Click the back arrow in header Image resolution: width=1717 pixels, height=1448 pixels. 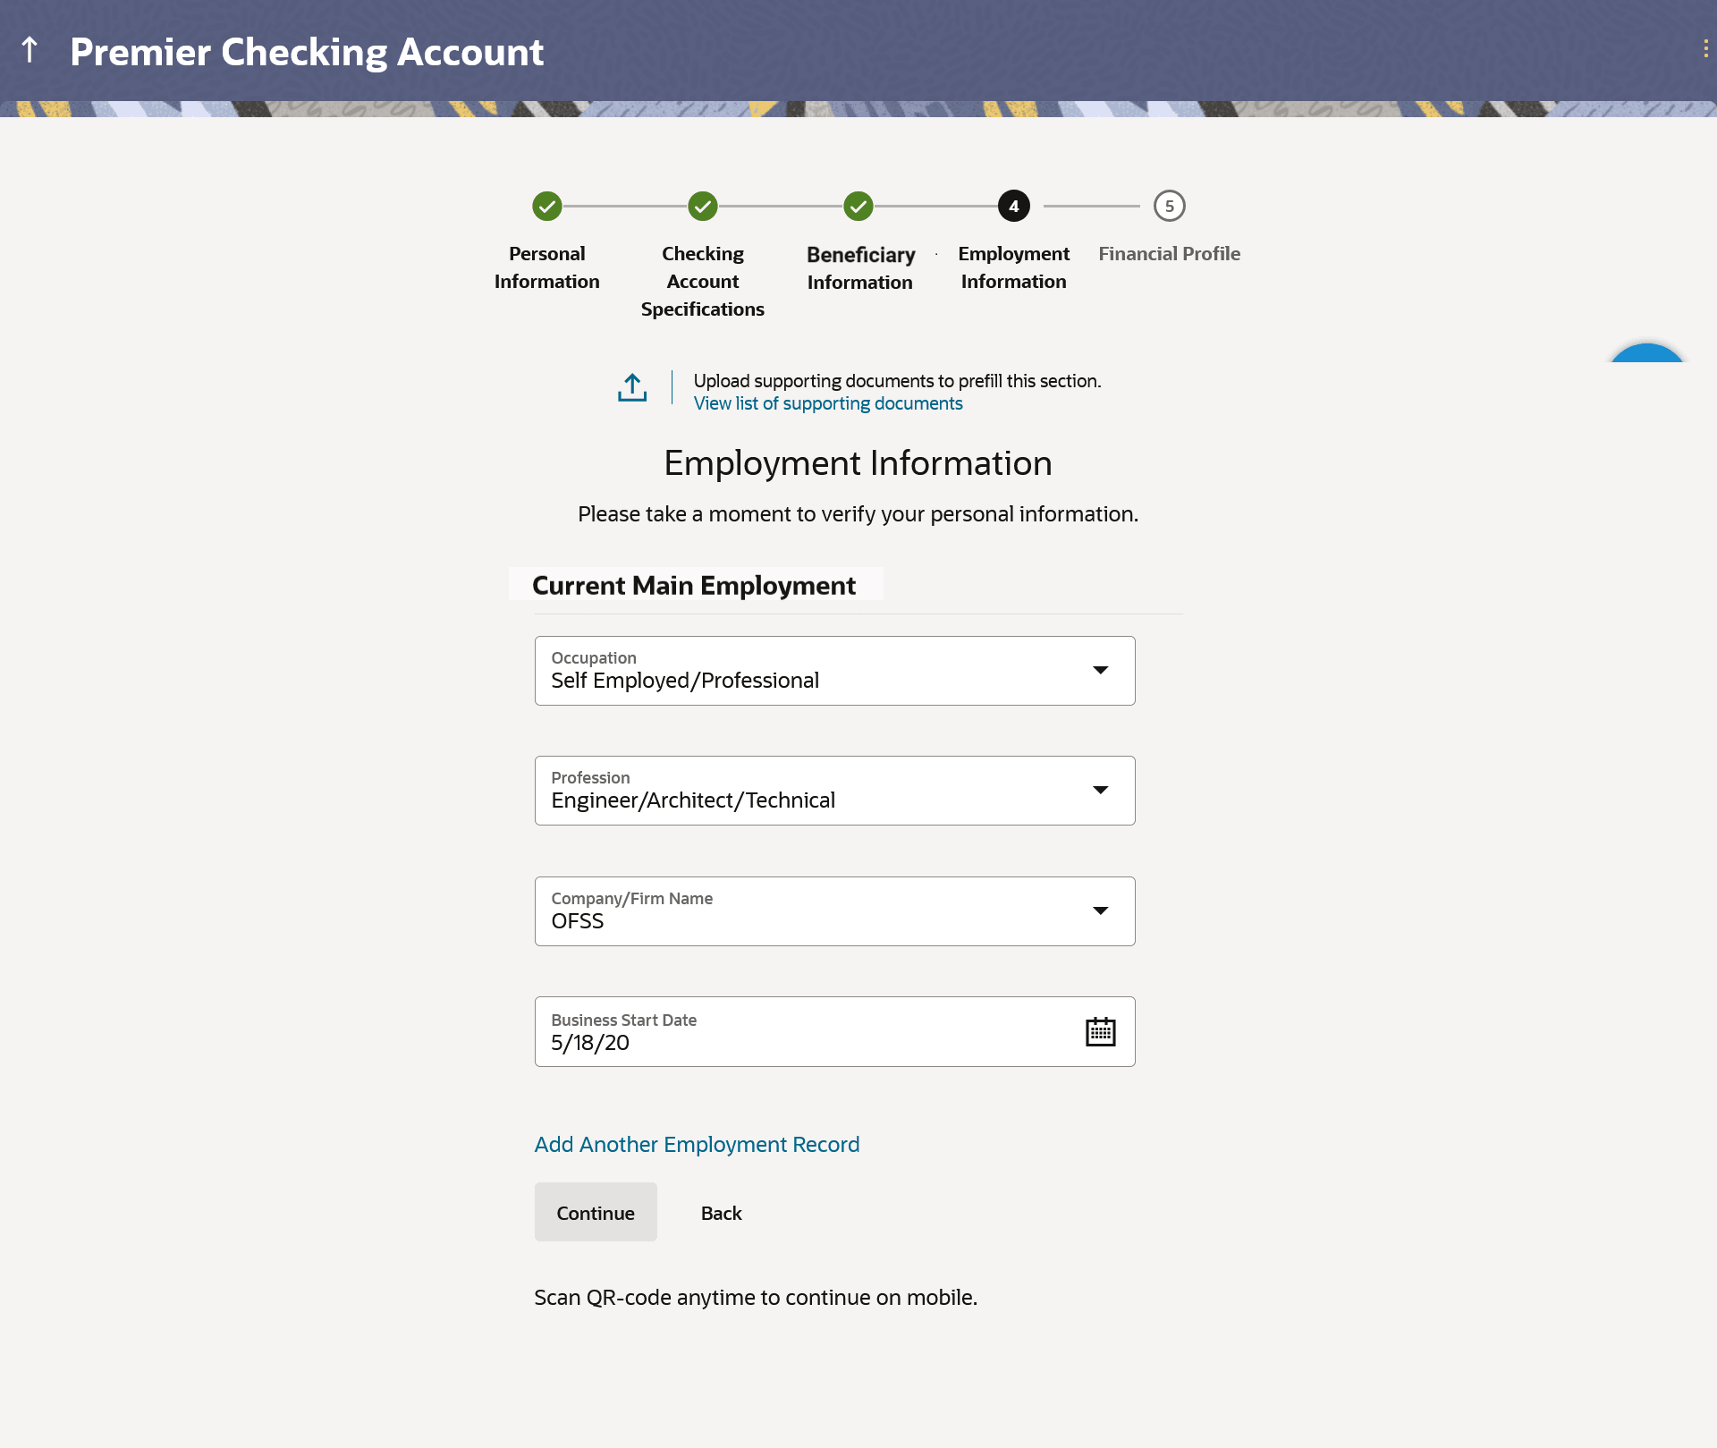click(x=30, y=50)
